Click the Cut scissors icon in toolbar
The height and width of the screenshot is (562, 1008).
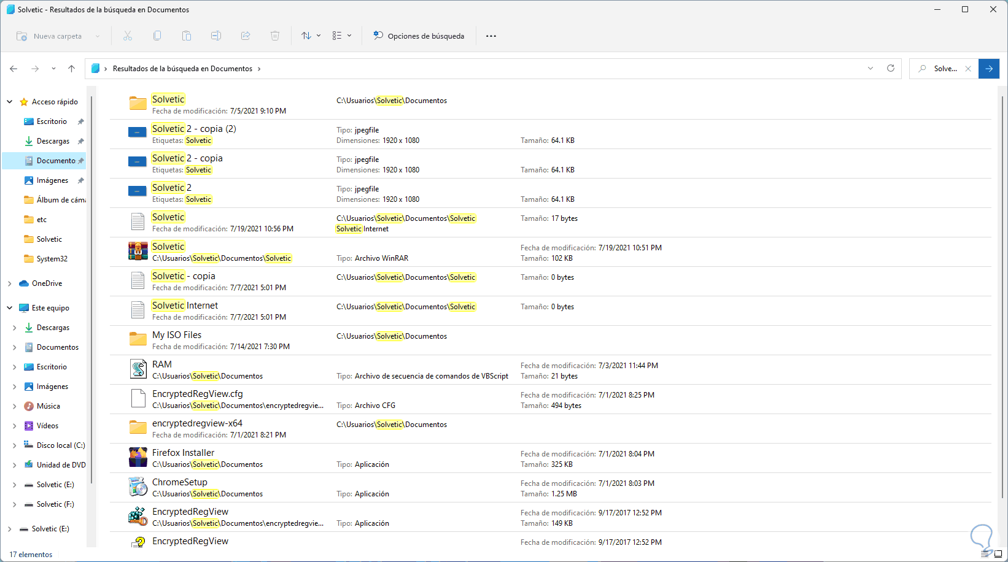pos(128,36)
